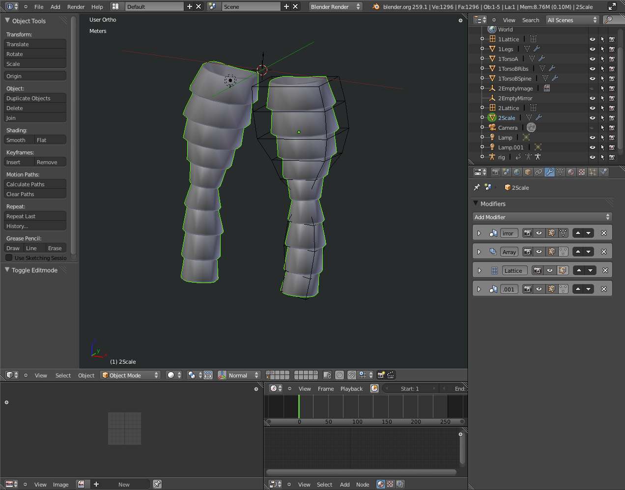This screenshot has height=490, width=625.
Task: Click the Object Data triangle properties tab
Action: (x=560, y=172)
